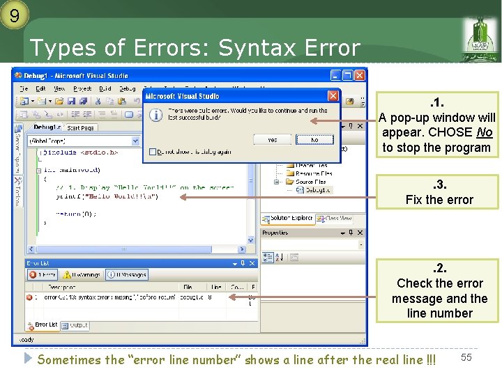Click the editor scroll-left arrow
Screen dimensions: 502x376
click(x=31, y=249)
